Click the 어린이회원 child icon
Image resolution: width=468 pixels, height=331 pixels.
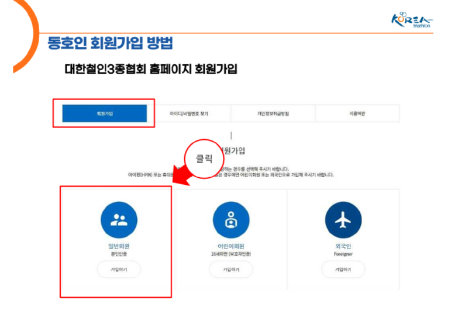click(231, 220)
